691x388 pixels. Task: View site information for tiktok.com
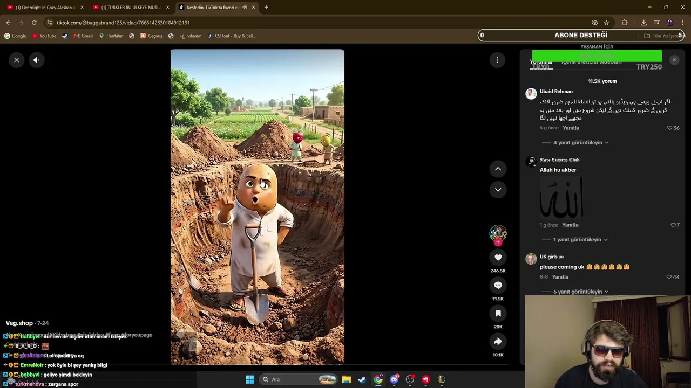tap(50, 23)
